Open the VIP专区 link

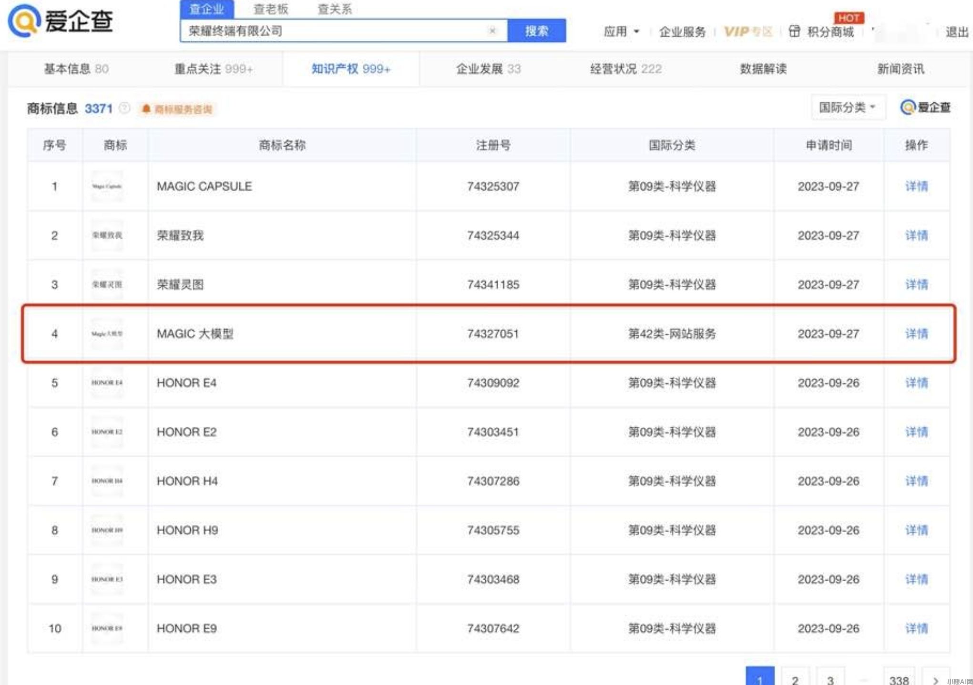click(x=748, y=32)
